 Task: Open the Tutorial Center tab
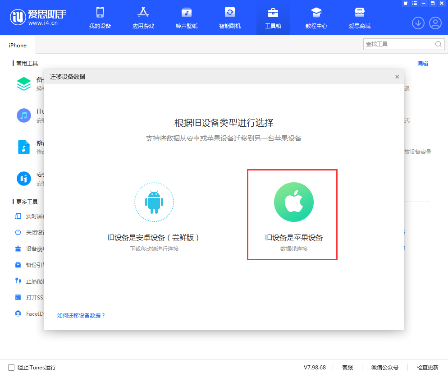tap(316, 18)
